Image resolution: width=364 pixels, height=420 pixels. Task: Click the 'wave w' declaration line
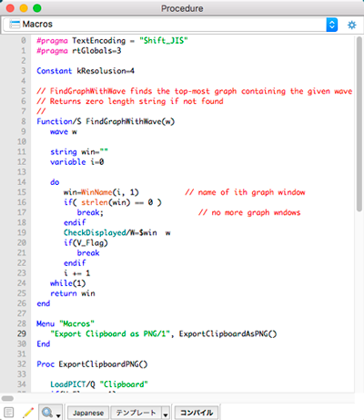[x=64, y=131]
